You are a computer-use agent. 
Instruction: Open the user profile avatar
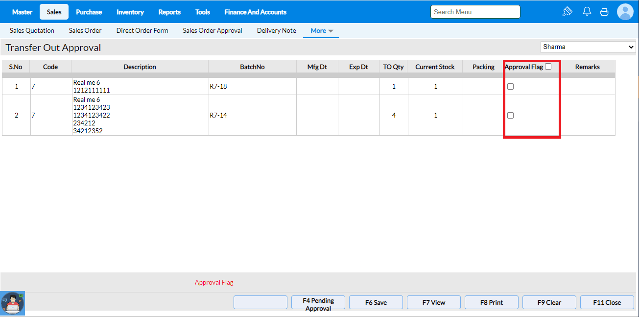pyautogui.click(x=625, y=12)
